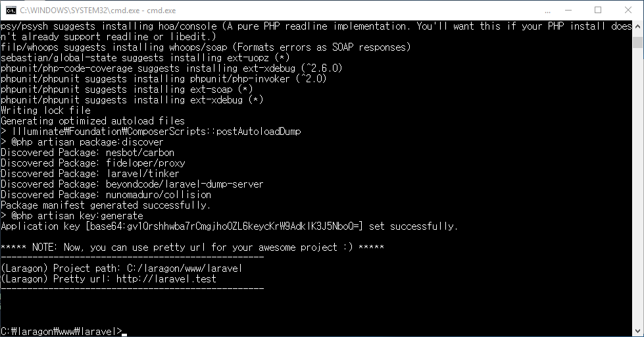Click the "Writing lock file" output line
644x337 pixels.
pyautogui.click(x=45, y=111)
